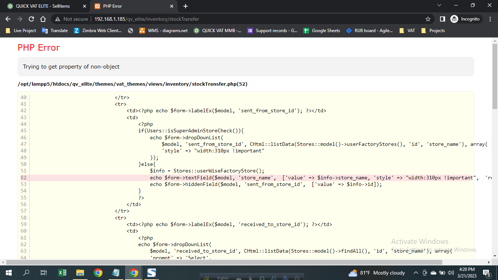Go to the browser home page icon

(x=43, y=19)
